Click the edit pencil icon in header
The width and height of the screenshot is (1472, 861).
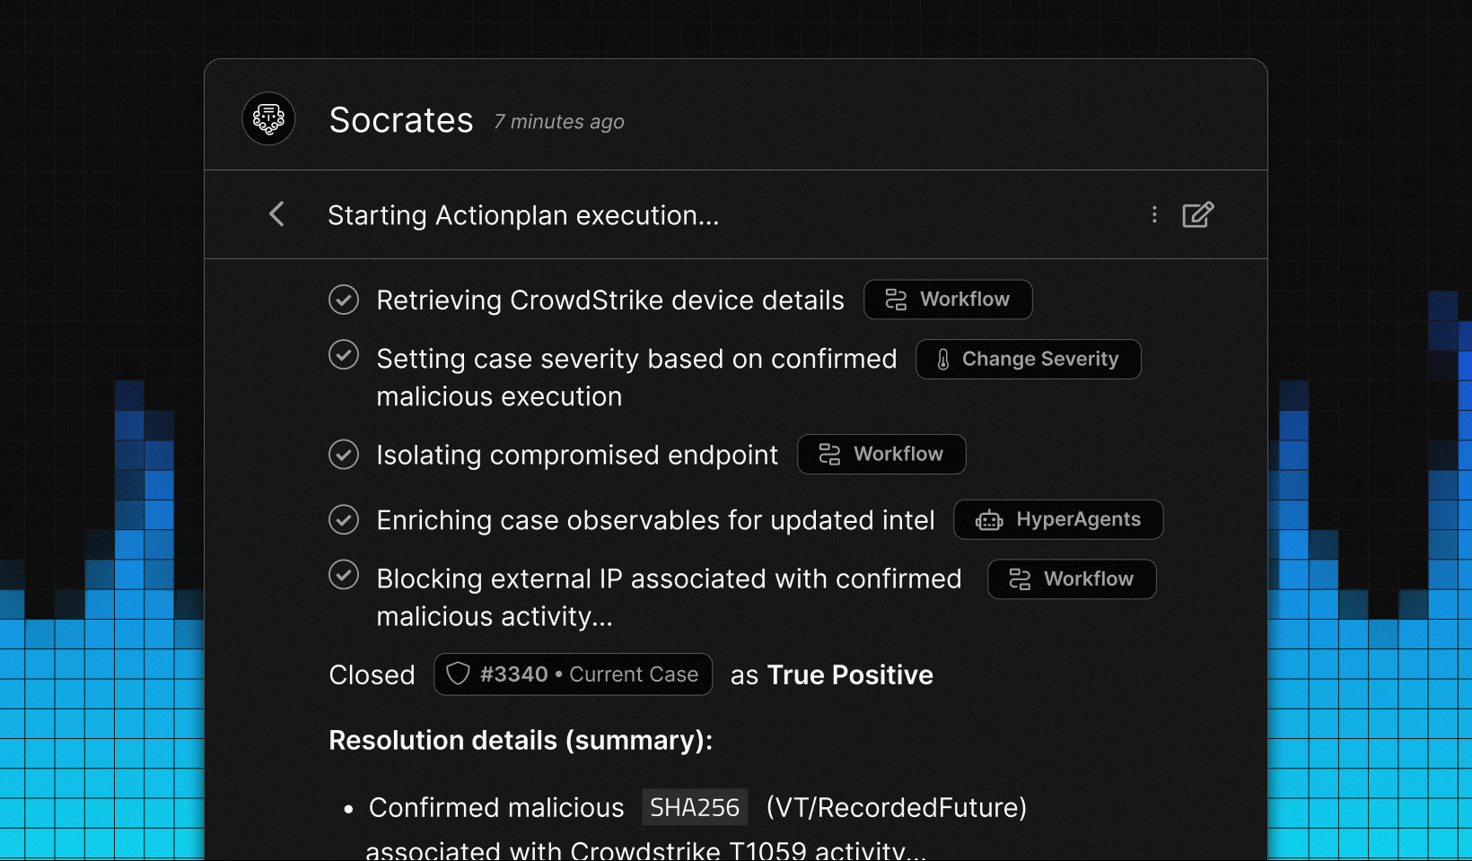coord(1197,214)
